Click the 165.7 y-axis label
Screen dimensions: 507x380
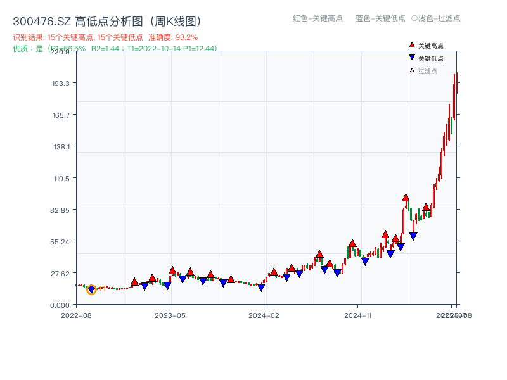point(61,115)
